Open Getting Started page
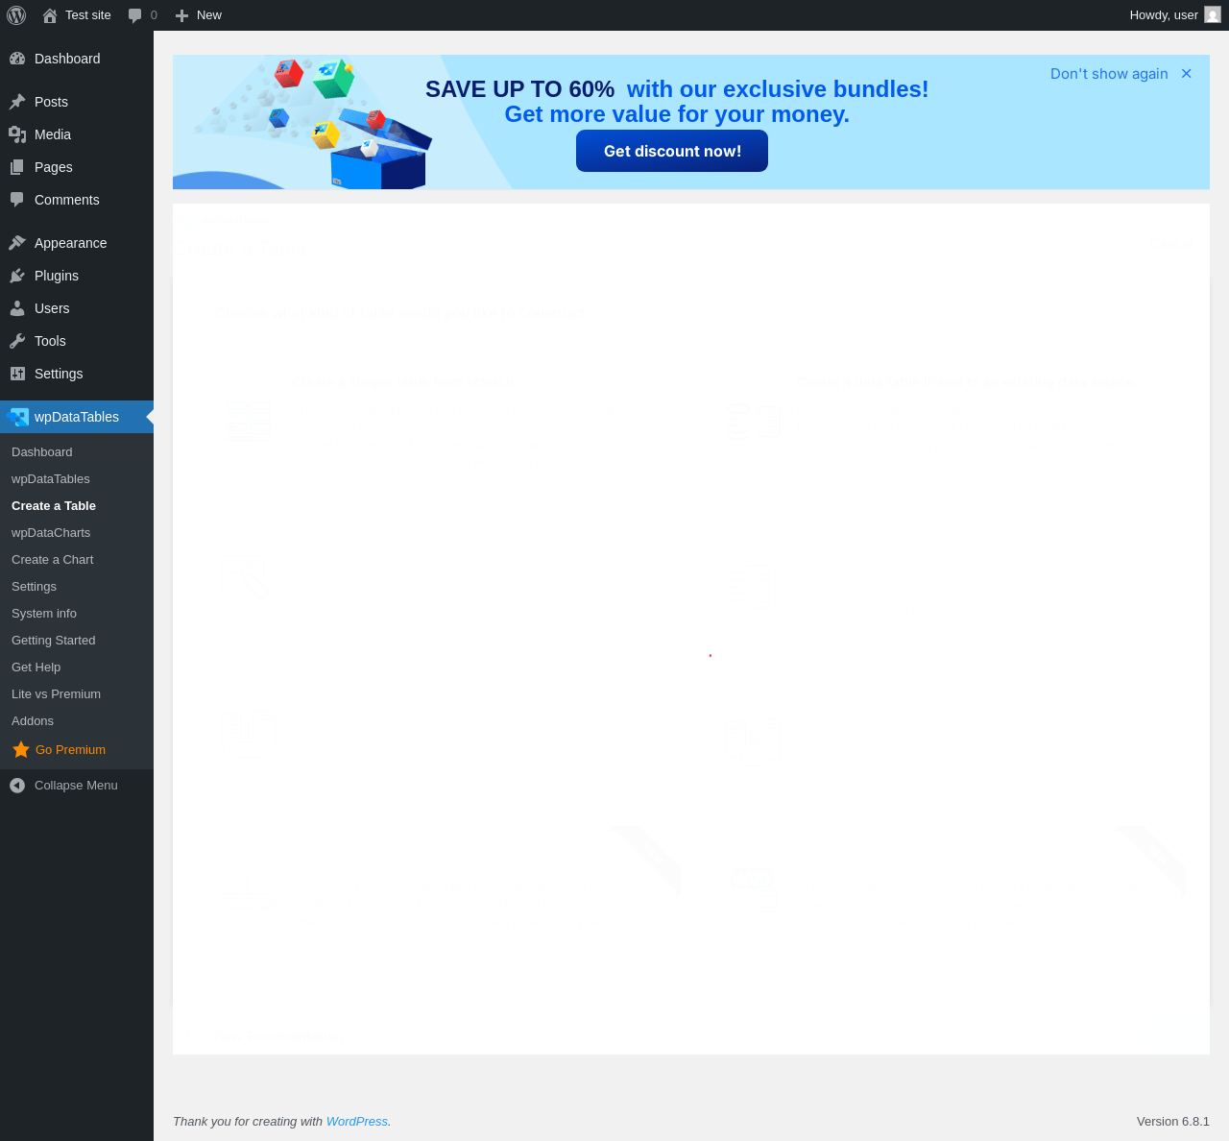The height and width of the screenshot is (1141, 1229). point(54,641)
